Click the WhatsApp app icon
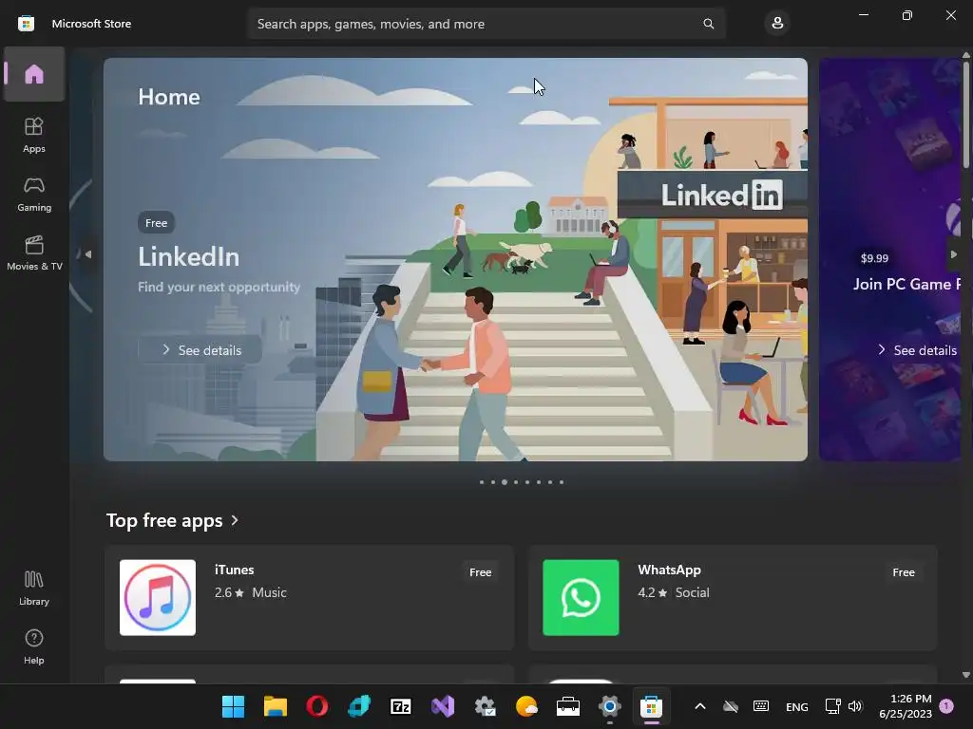Viewport: 973px width, 729px height. point(581,598)
